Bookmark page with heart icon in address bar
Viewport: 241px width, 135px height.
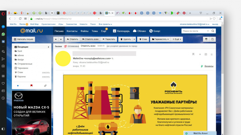[x=214, y=19]
